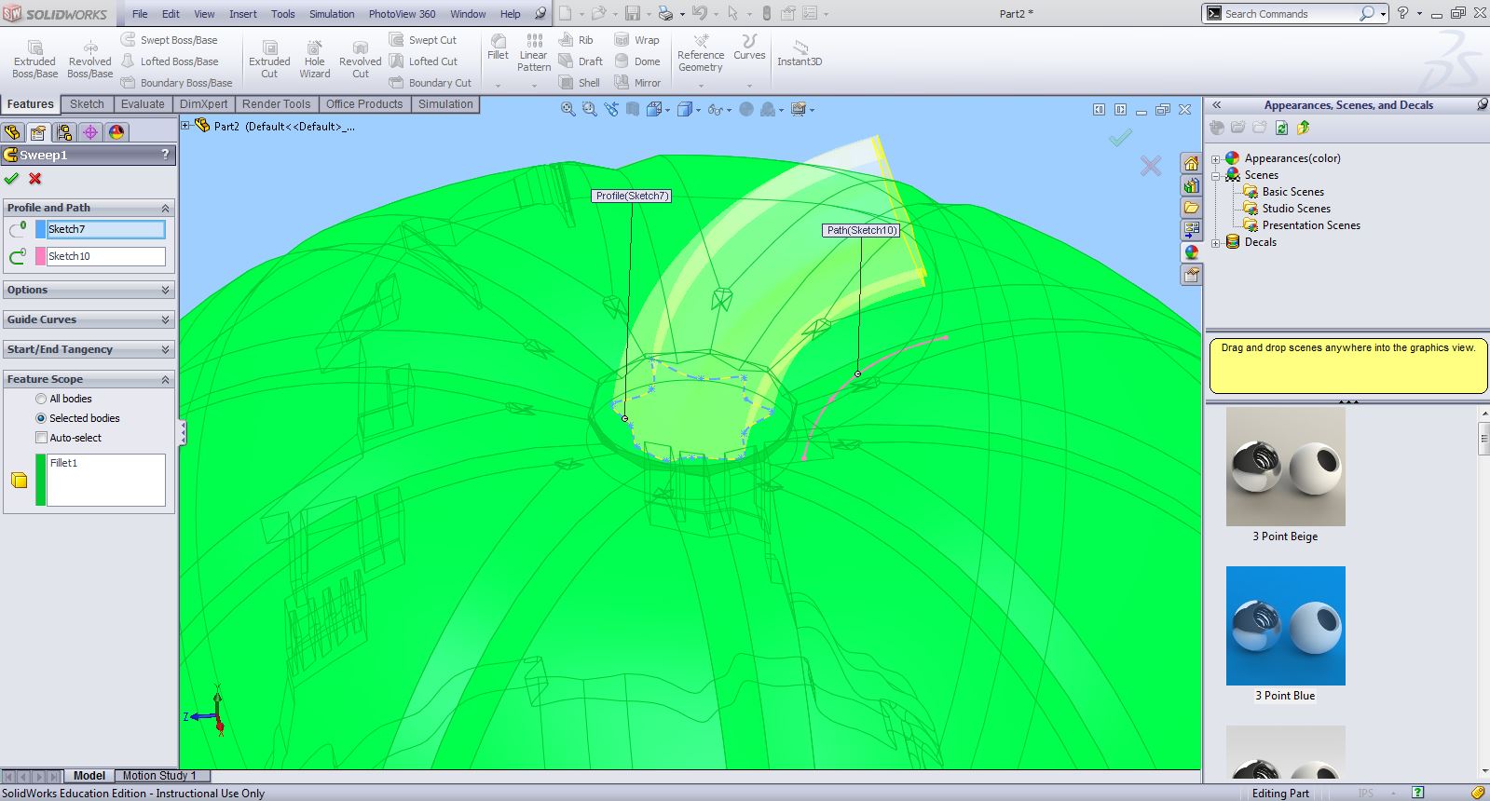
Task: Choose Lofted Boss/Base feature
Action: pos(170,61)
